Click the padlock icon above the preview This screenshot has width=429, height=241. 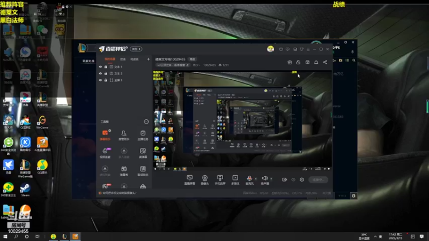(298, 62)
